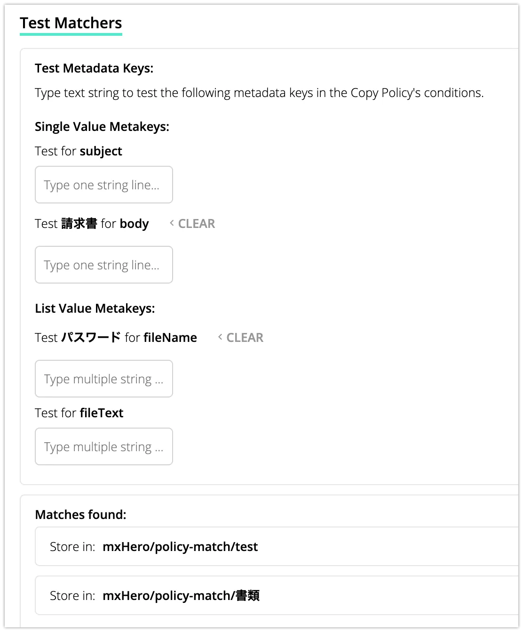
Task: Select the mxHero/policy-match/test match row
Action: (277, 546)
